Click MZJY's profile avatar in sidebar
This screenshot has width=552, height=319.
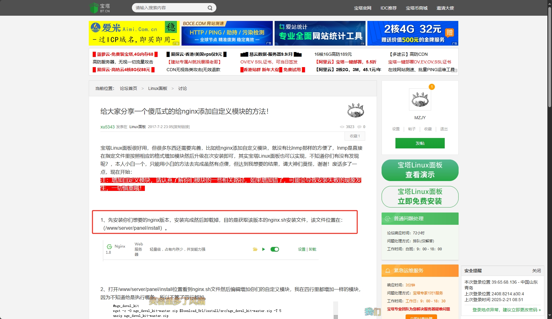(420, 99)
